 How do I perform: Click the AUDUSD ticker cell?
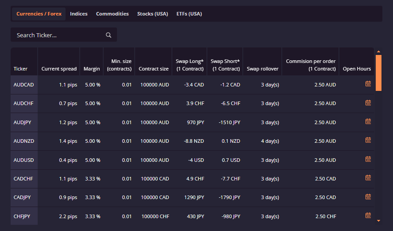point(24,160)
